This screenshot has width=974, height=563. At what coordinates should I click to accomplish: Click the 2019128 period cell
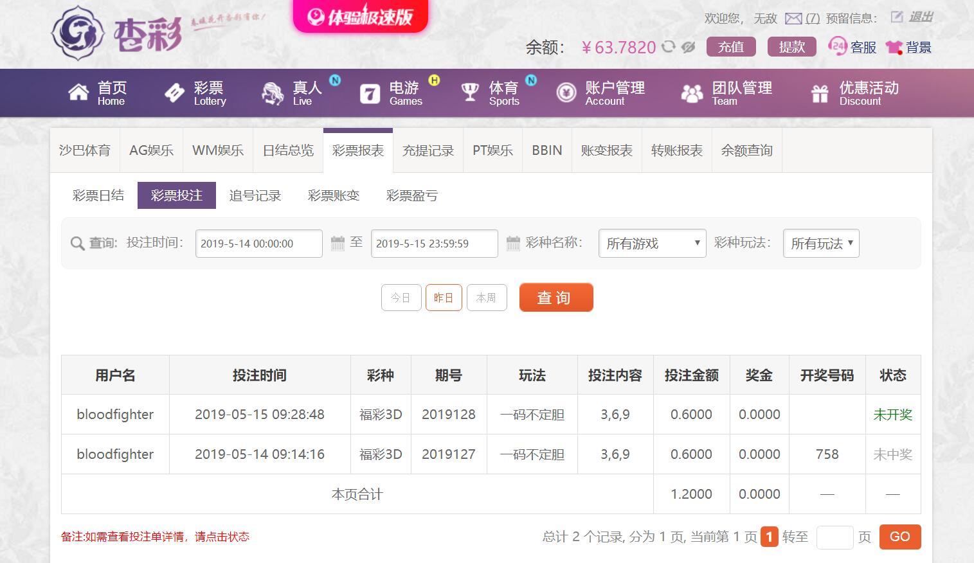pyautogui.click(x=449, y=415)
